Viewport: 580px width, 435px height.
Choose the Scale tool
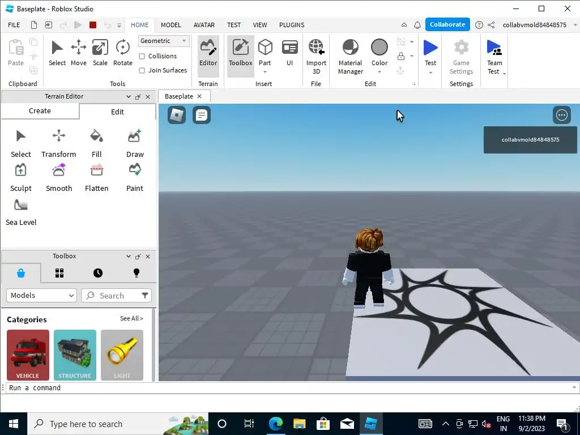pos(100,53)
